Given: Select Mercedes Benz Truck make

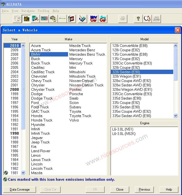Looking at the screenshot, I should (87, 54).
